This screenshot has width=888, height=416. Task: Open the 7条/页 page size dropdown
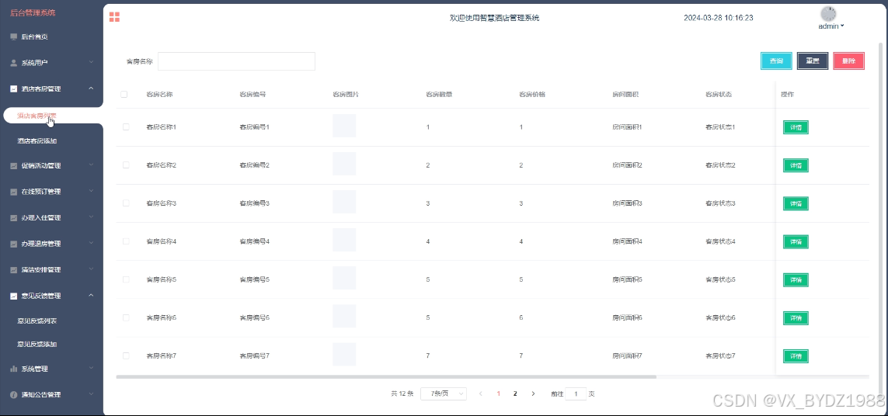click(x=444, y=393)
